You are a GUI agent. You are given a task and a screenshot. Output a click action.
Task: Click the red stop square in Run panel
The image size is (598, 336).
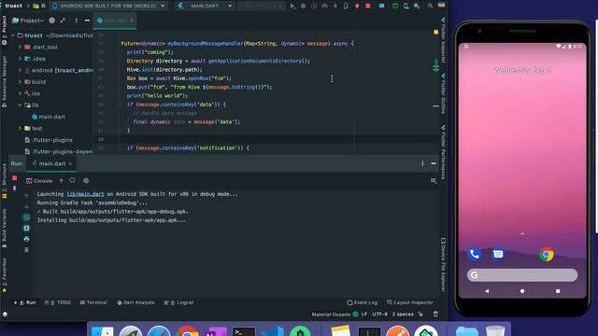point(15,178)
